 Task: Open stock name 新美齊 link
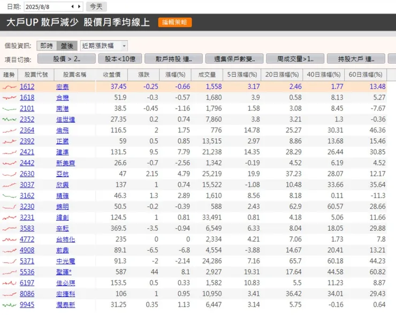(65, 163)
